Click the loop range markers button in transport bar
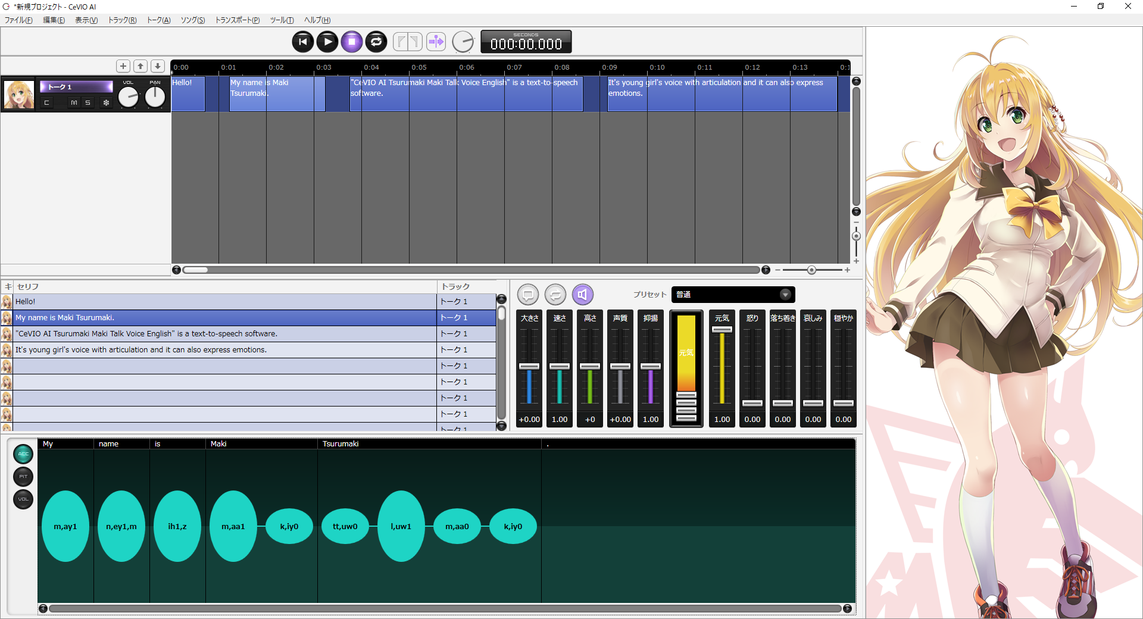Image resolution: width=1143 pixels, height=619 pixels. pos(408,42)
